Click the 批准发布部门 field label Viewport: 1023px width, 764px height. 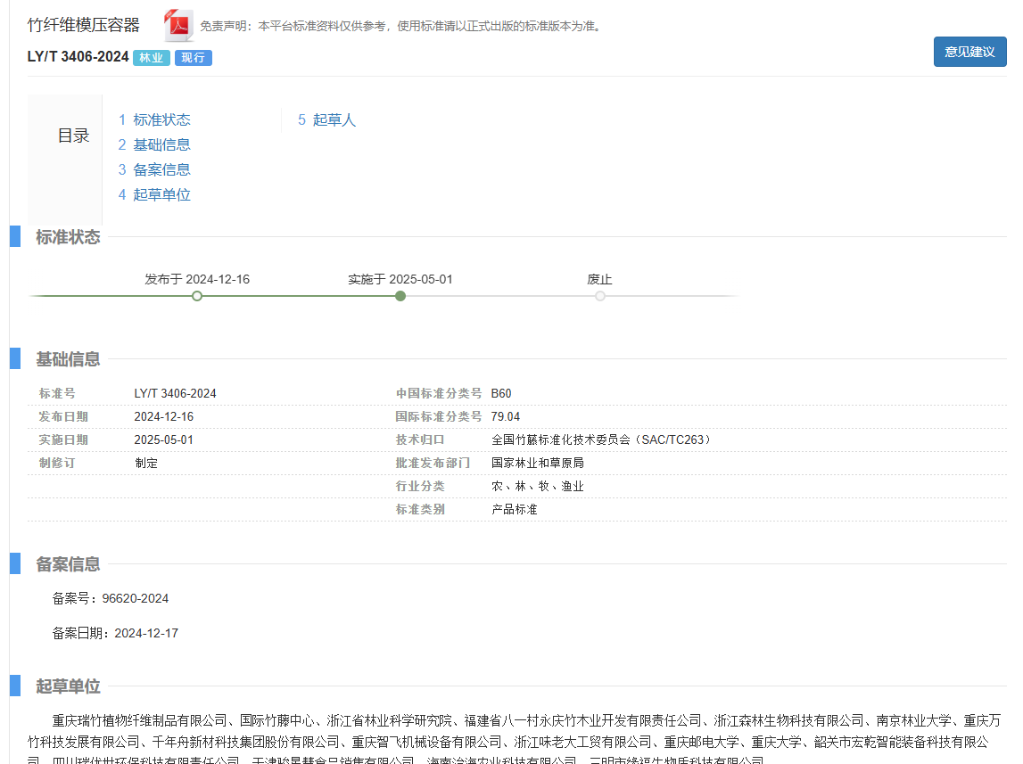pos(433,463)
